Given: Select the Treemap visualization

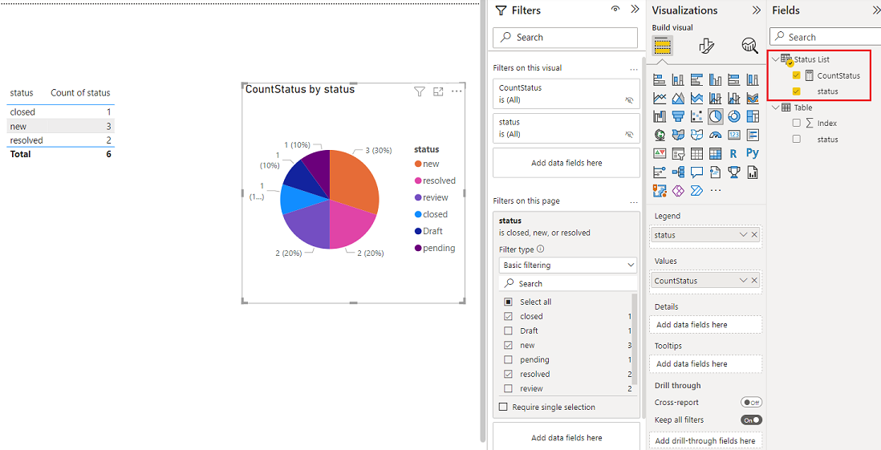Looking at the screenshot, I should [x=753, y=116].
